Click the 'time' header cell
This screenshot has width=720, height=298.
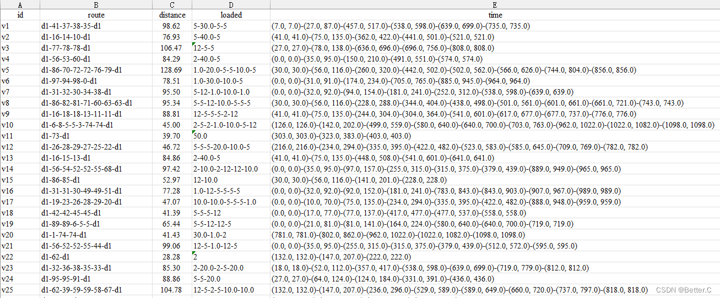pyautogui.click(x=495, y=15)
